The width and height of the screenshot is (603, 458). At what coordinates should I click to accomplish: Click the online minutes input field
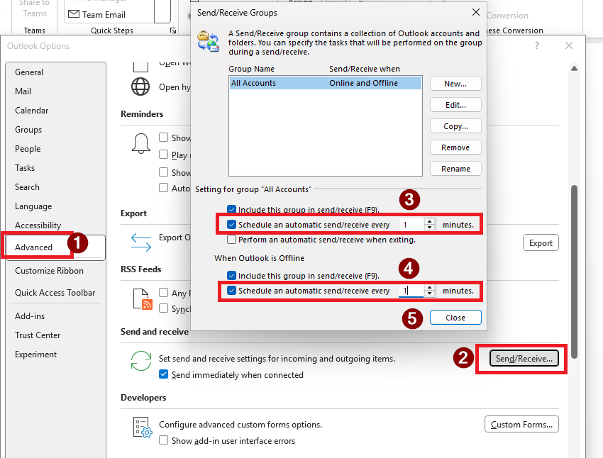[x=411, y=224]
